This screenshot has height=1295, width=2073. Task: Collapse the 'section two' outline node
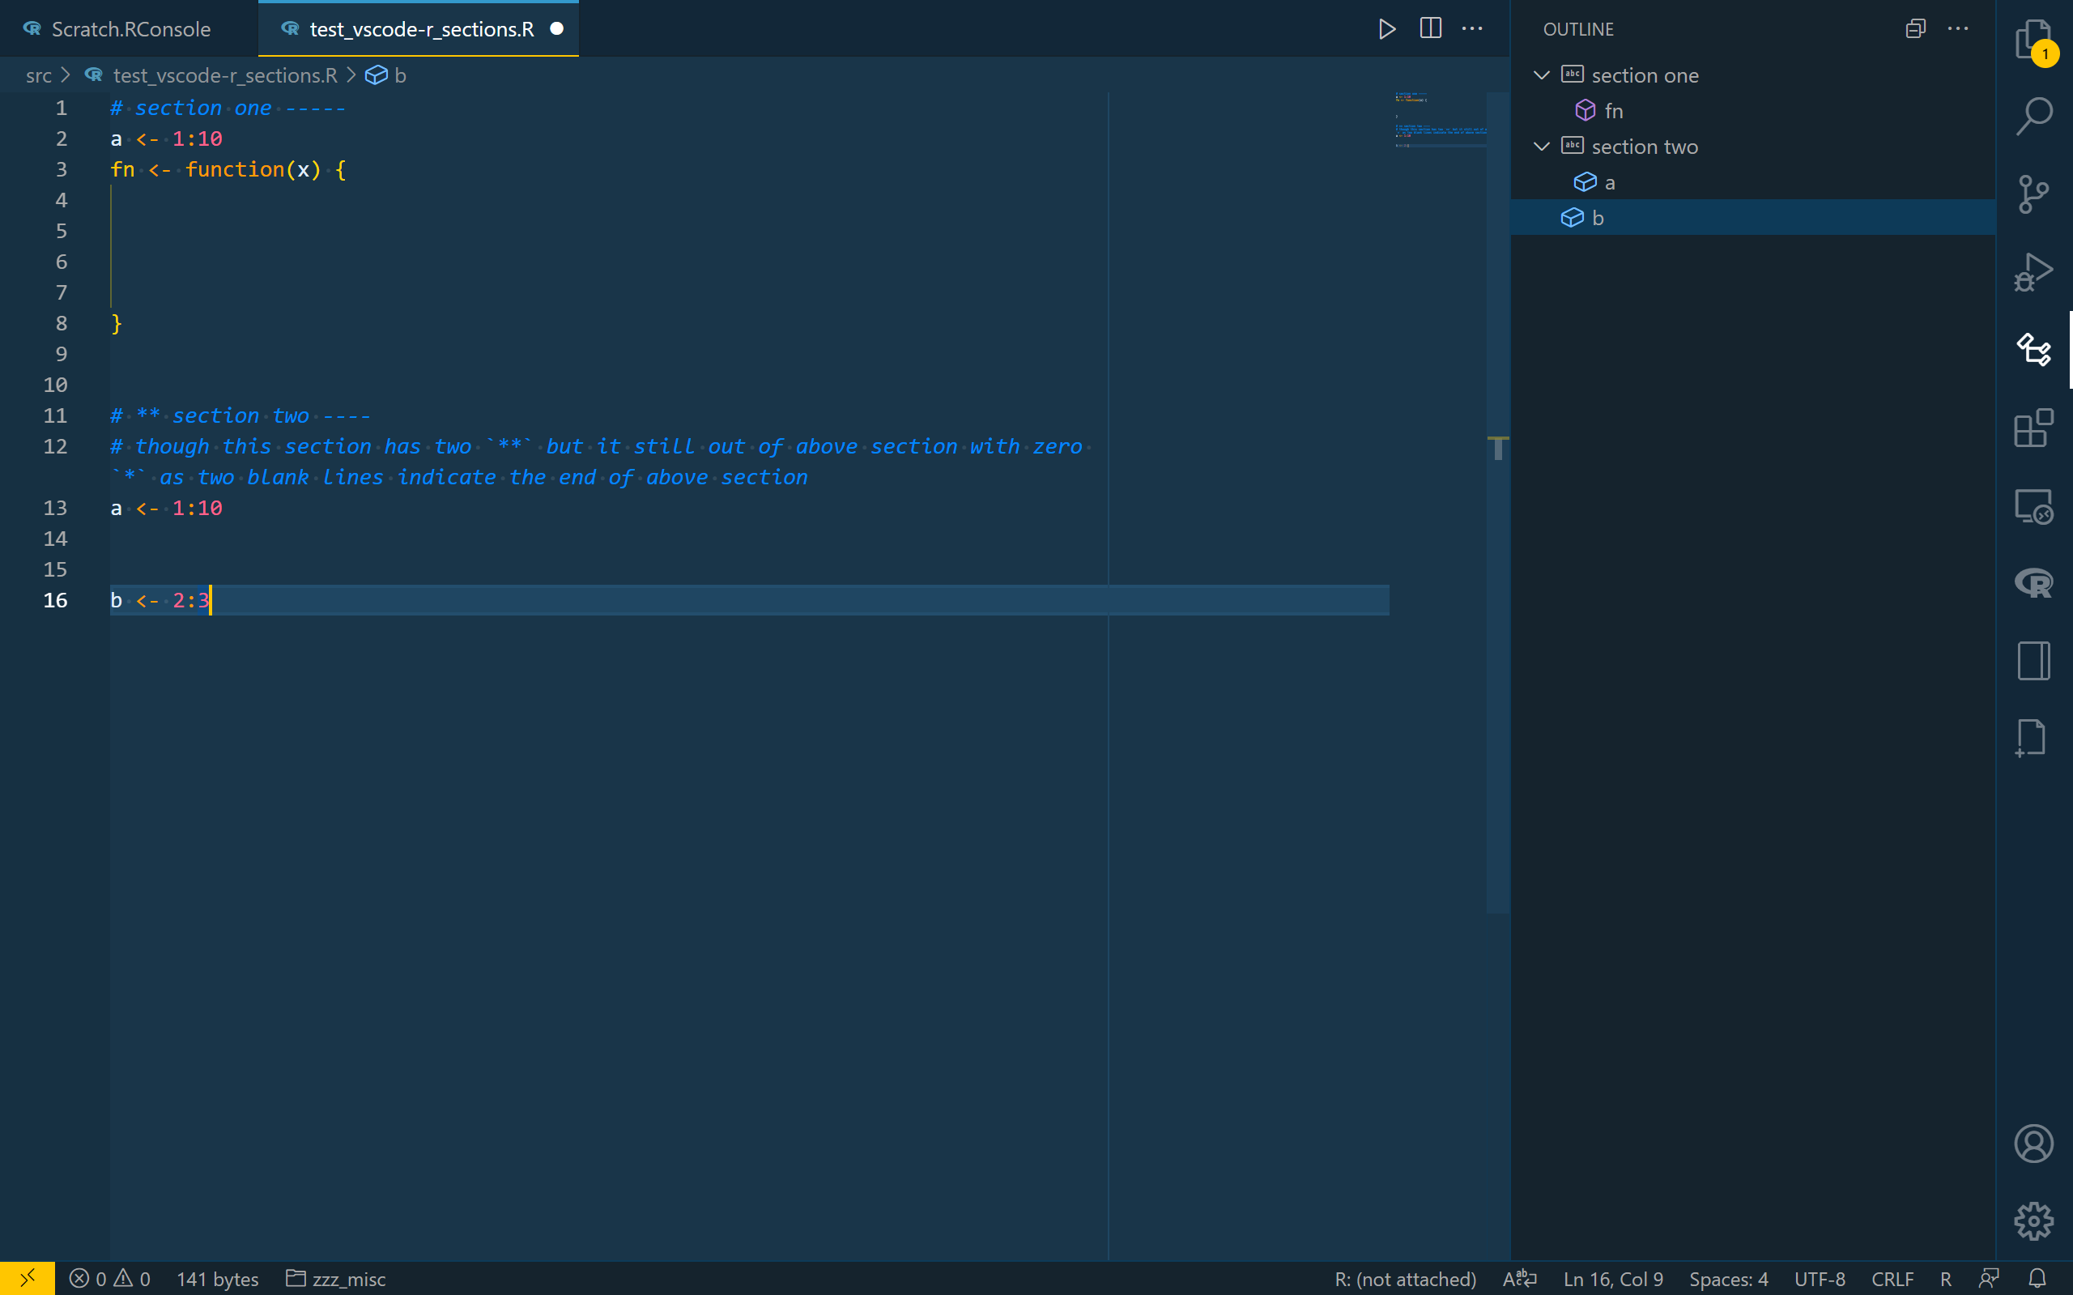pyautogui.click(x=1541, y=147)
